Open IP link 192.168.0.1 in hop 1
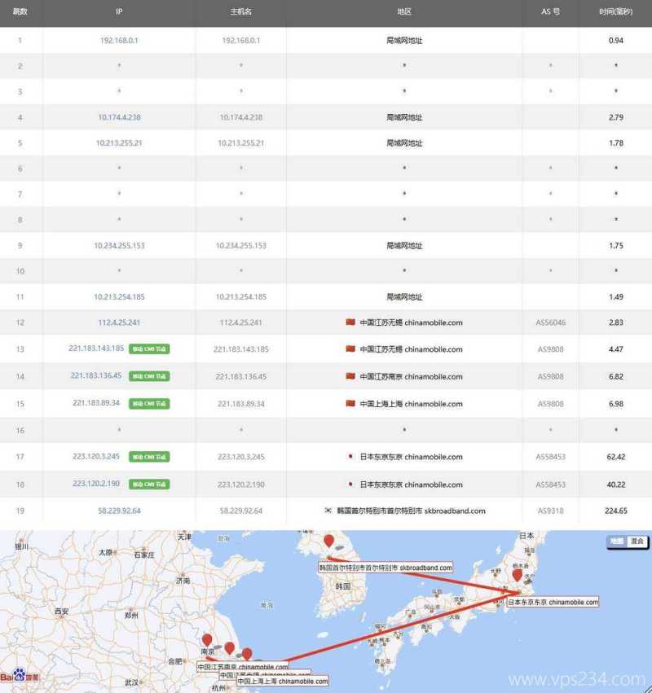Viewport: 652px width, 693px height. click(x=119, y=40)
